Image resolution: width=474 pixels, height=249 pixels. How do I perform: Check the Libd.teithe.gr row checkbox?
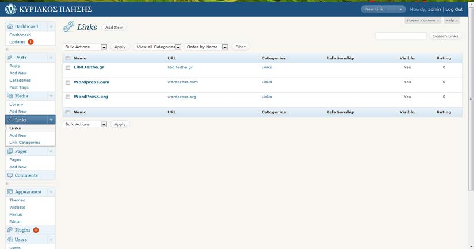(x=68, y=67)
